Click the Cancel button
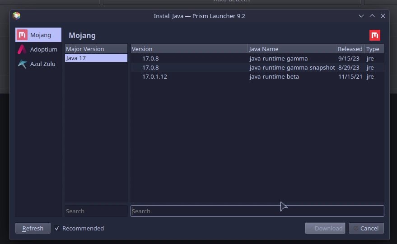Image resolution: width=397 pixels, height=244 pixels. [366, 228]
